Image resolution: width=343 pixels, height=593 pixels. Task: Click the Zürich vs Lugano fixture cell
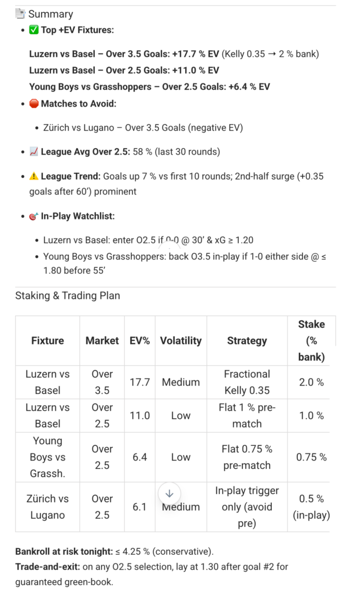(47, 507)
